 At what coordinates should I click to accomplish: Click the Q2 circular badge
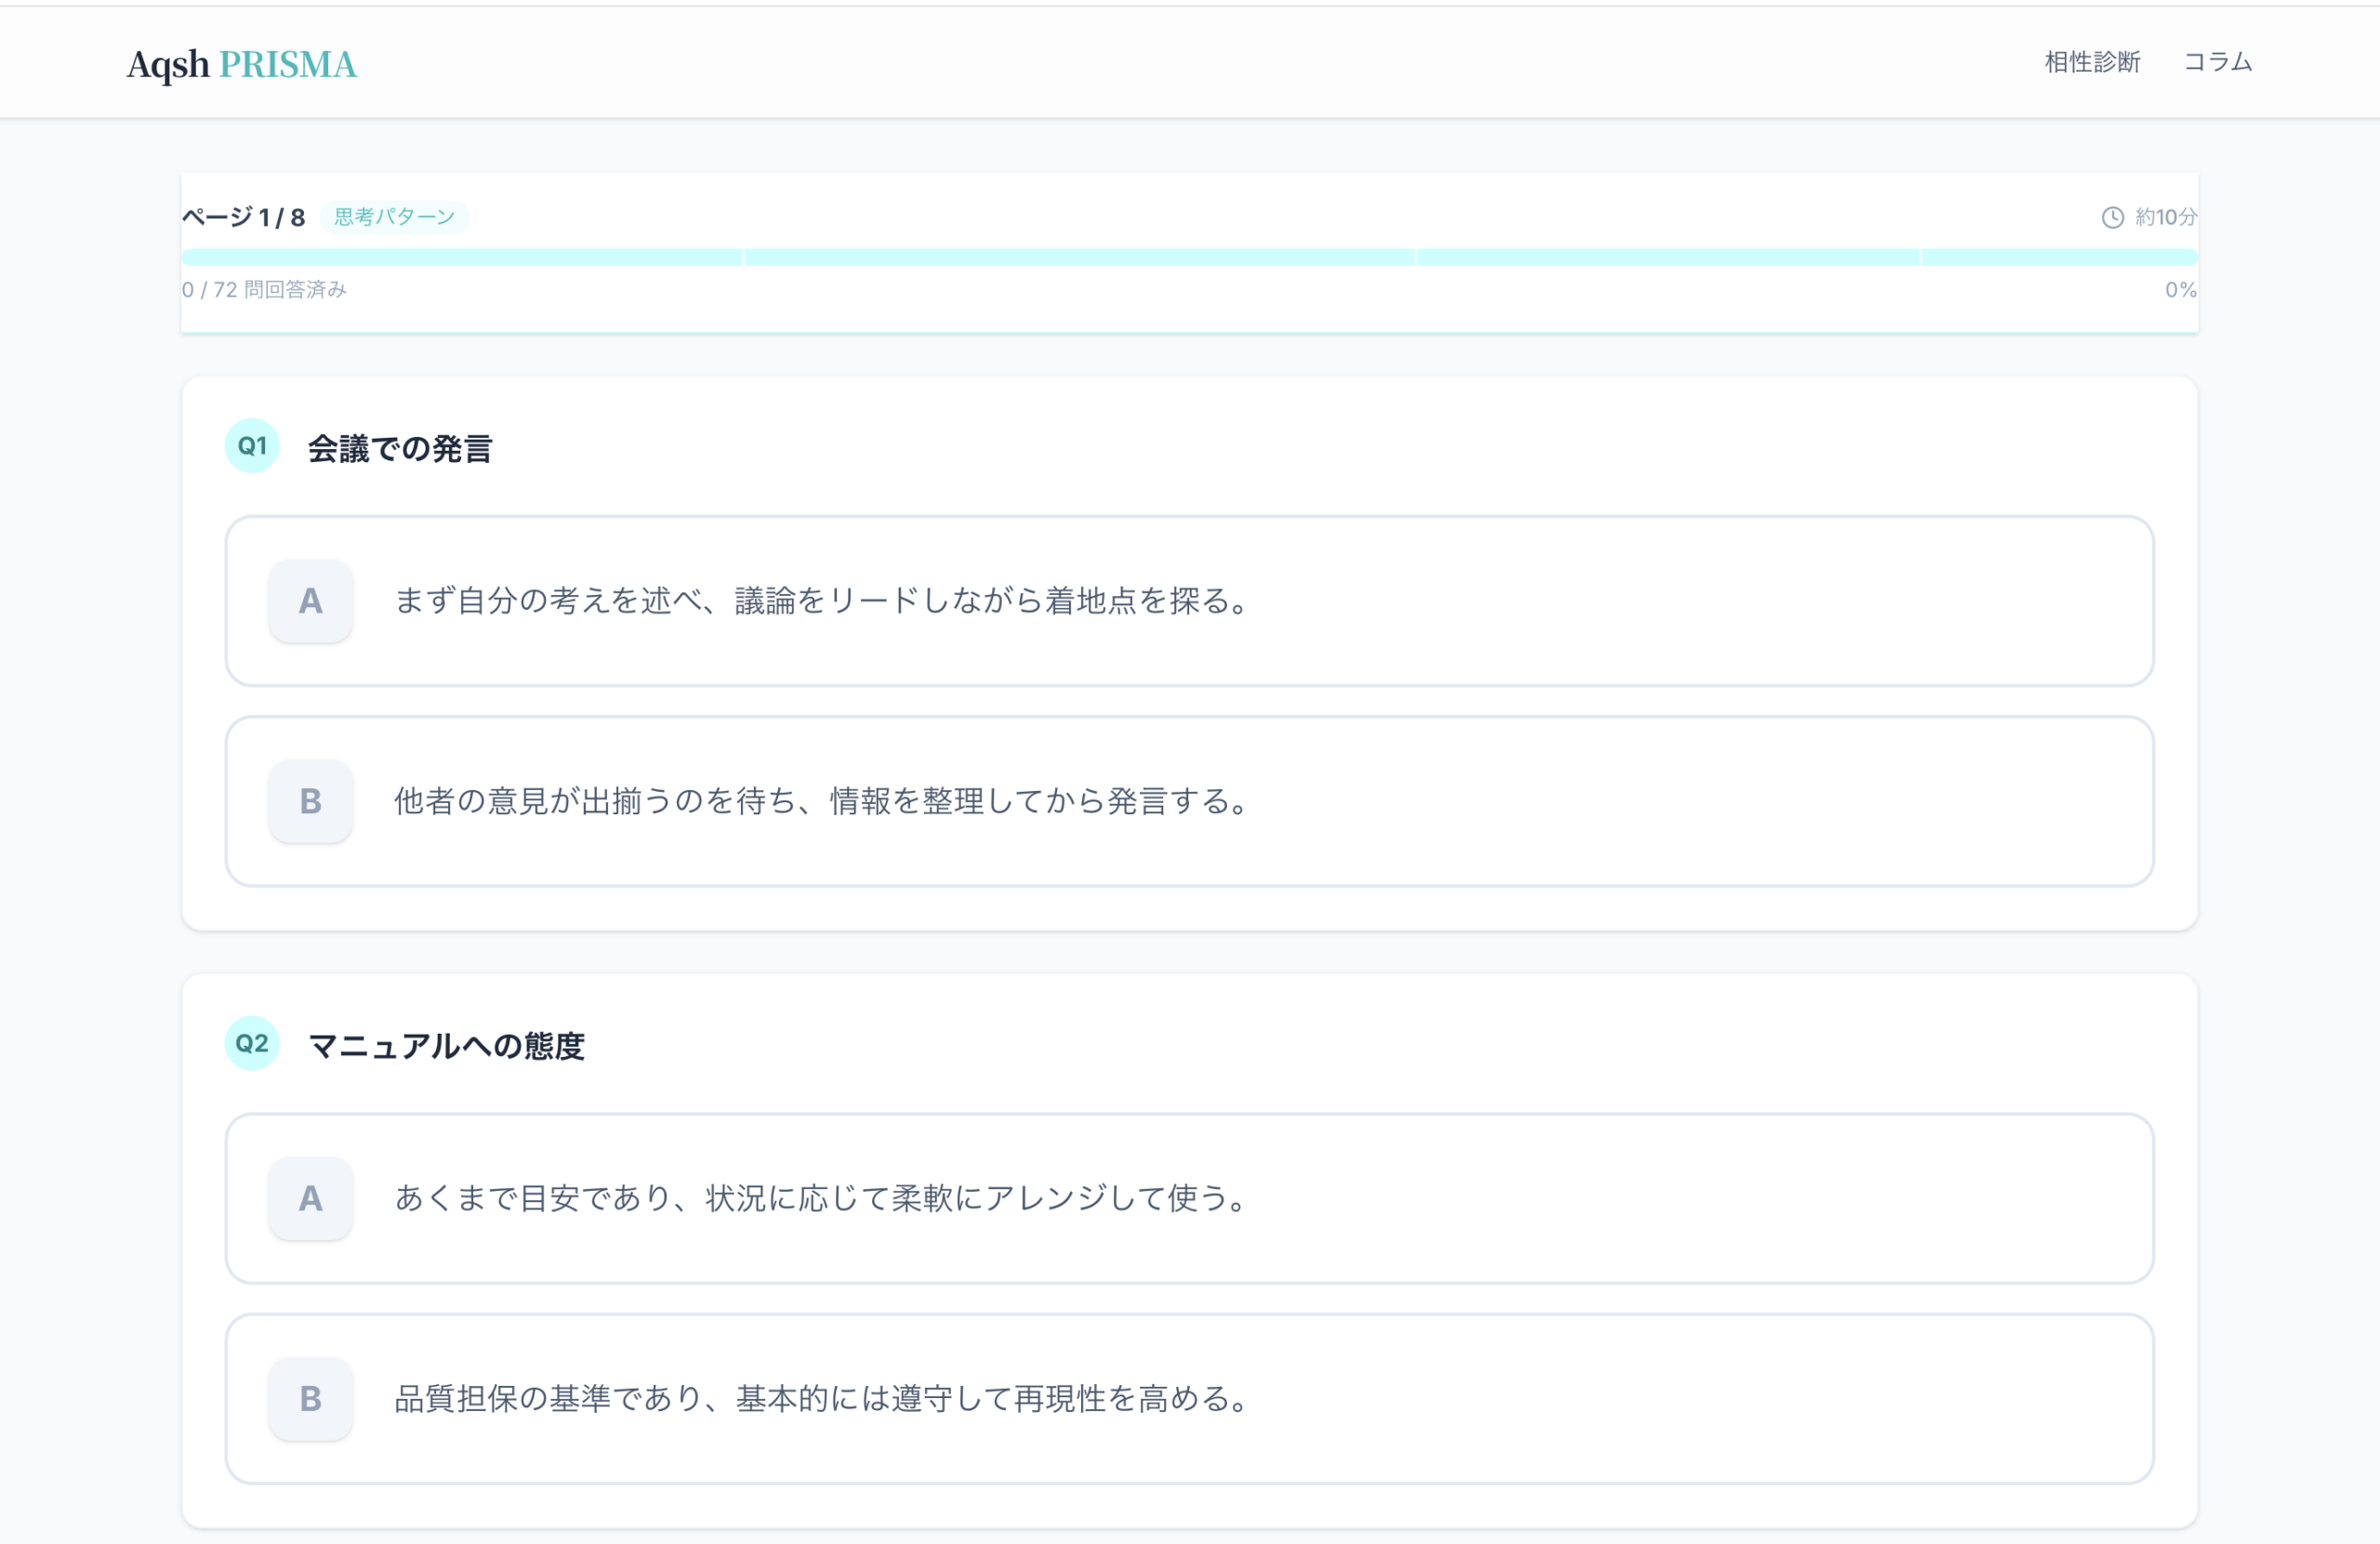point(252,1043)
